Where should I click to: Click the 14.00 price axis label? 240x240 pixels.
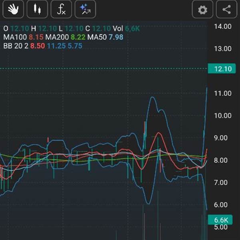click(x=223, y=26)
